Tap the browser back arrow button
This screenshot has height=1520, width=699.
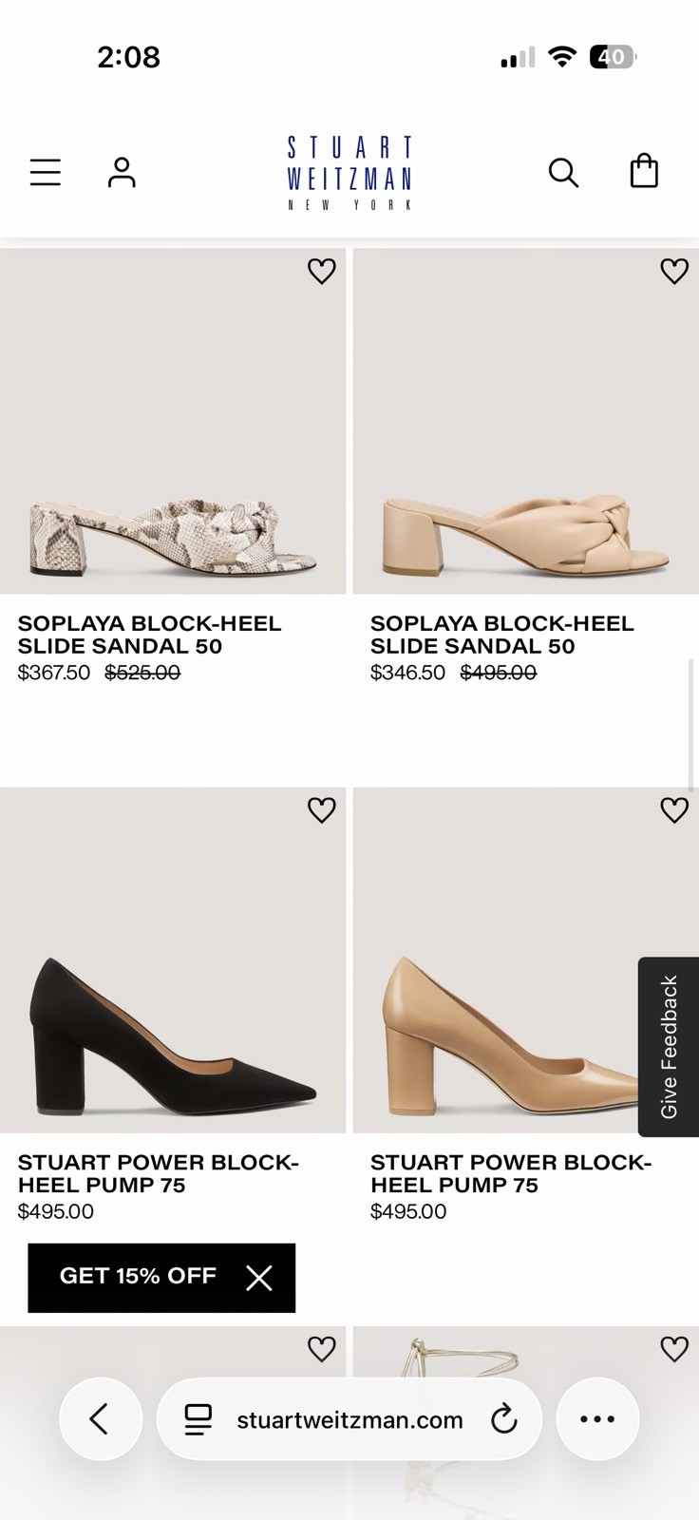coord(100,1419)
